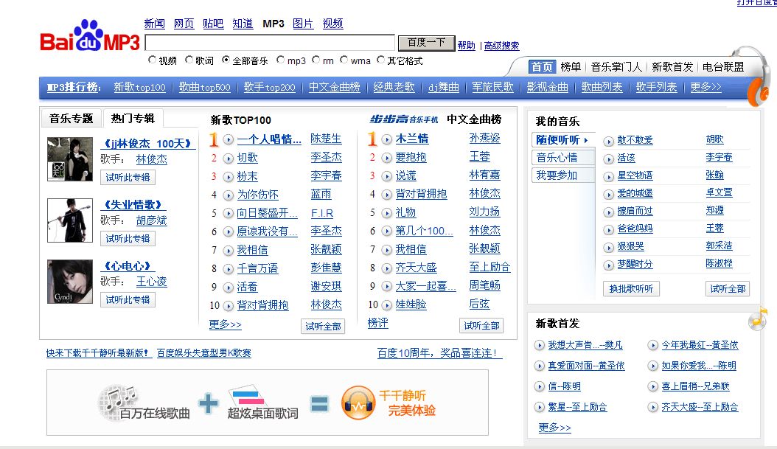This screenshot has width=777, height=449.
Task: Play icon for 原谅我没有
Action: (228, 232)
